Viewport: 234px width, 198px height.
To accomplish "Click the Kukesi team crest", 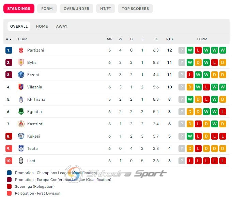I will 21,136.
